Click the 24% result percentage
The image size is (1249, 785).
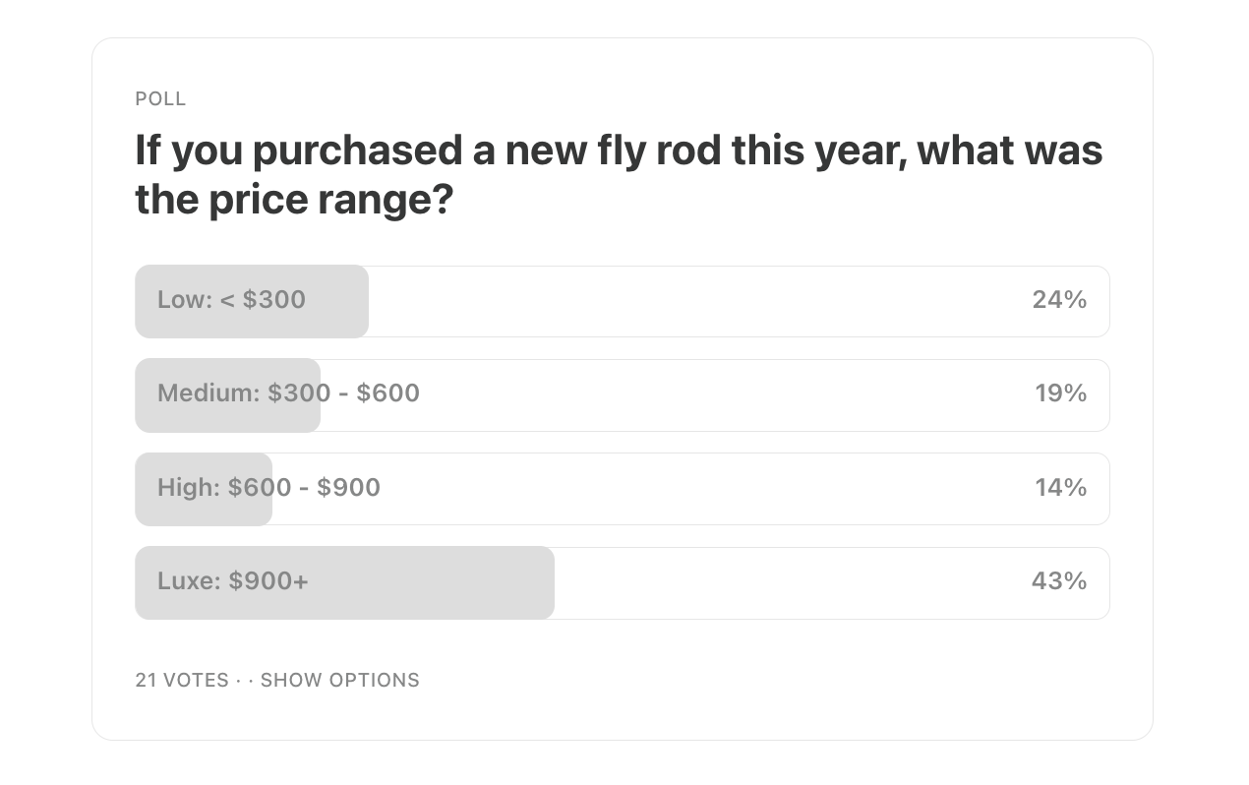click(1059, 300)
